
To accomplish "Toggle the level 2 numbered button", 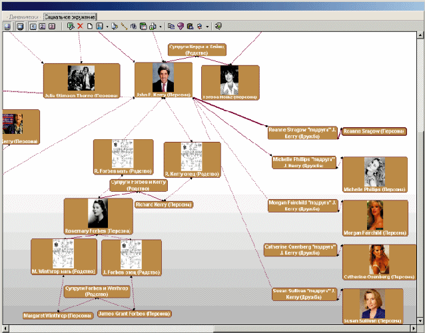I will [x=43, y=26].
